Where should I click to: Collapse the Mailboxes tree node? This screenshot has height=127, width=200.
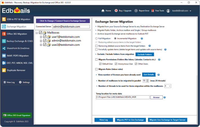pyautogui.click(x=37, y=33)
